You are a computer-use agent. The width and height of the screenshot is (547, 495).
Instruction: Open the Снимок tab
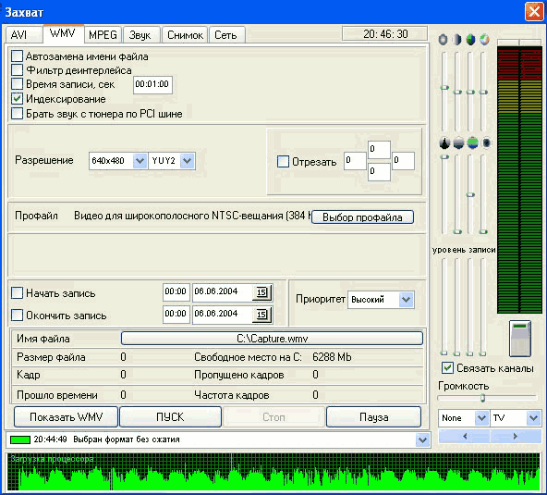coord(185,34)
